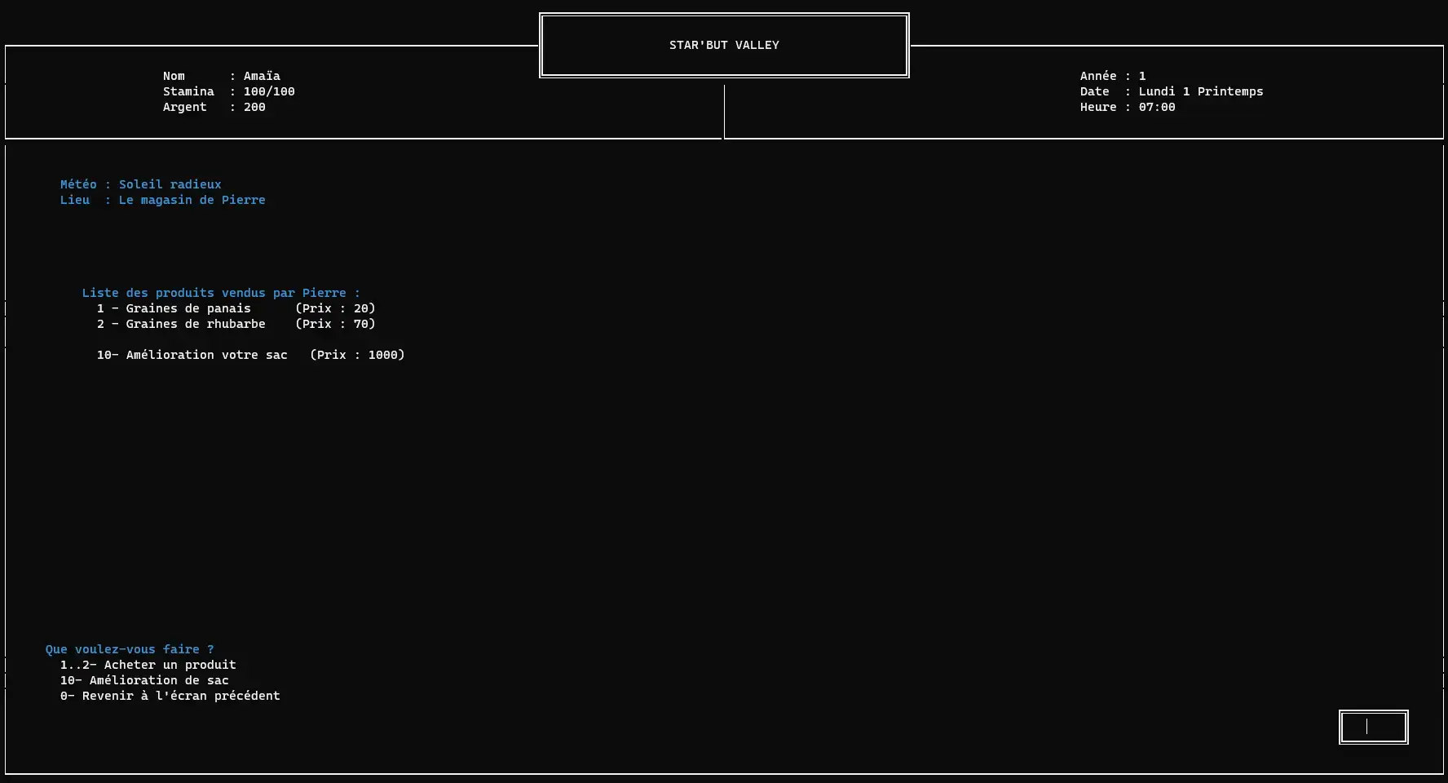
Task: Click the Amélioration votre sac product entry
Action: point(205,355)
